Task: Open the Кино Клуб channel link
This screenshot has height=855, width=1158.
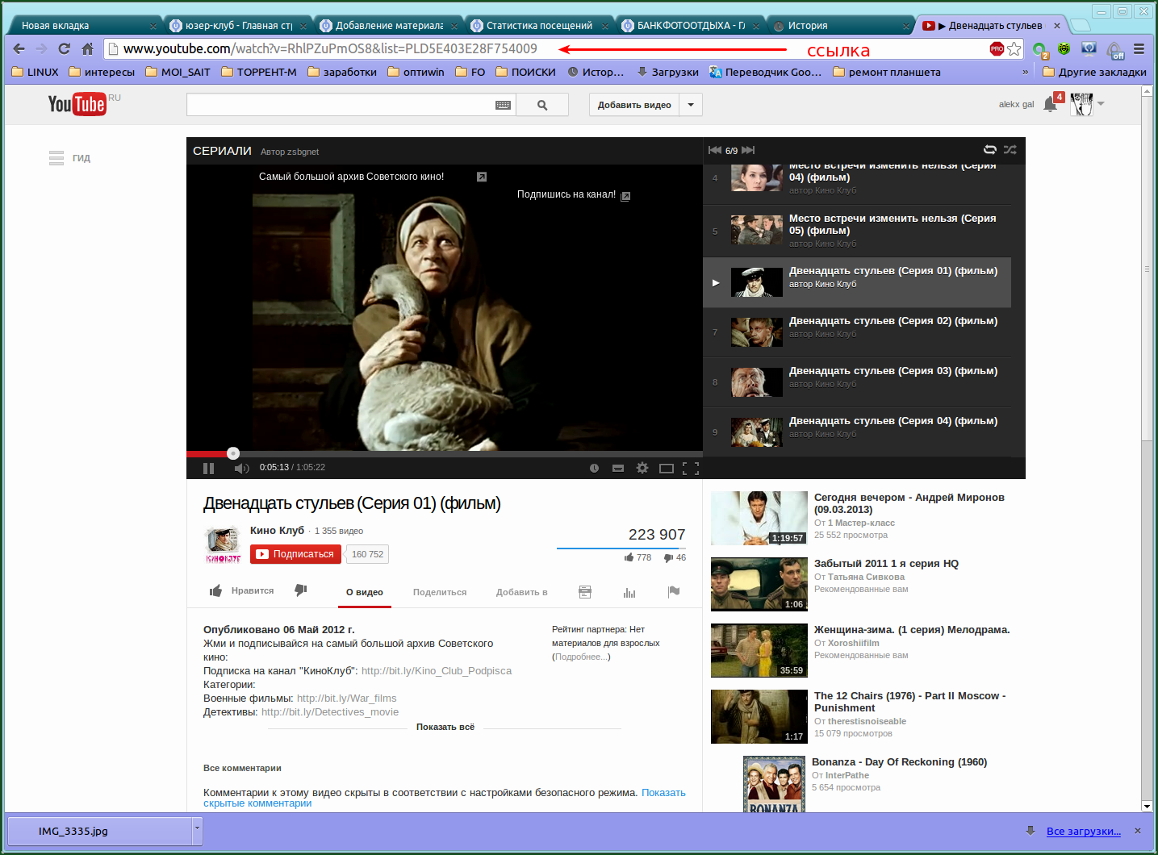Action: (x=277, y=530)
